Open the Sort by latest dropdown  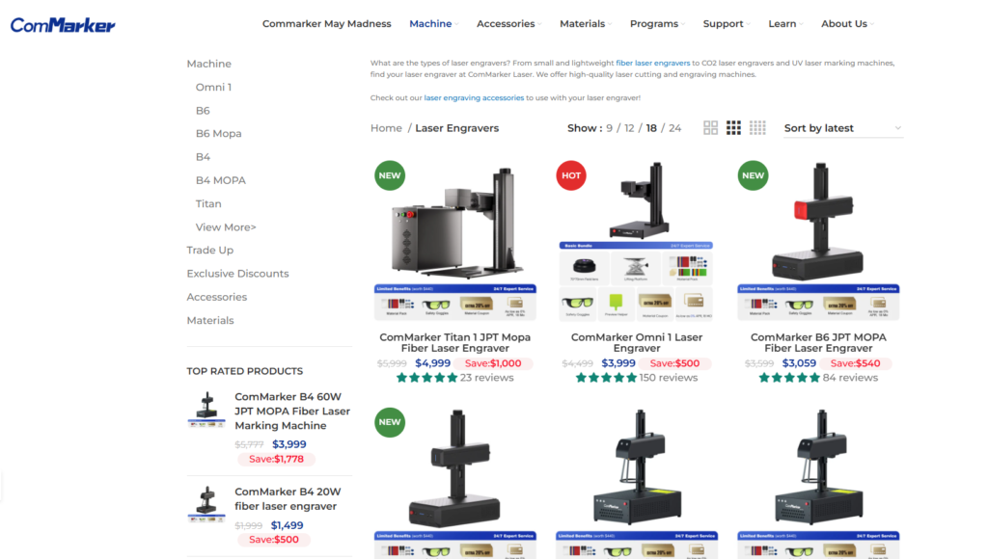pos(843,128)
